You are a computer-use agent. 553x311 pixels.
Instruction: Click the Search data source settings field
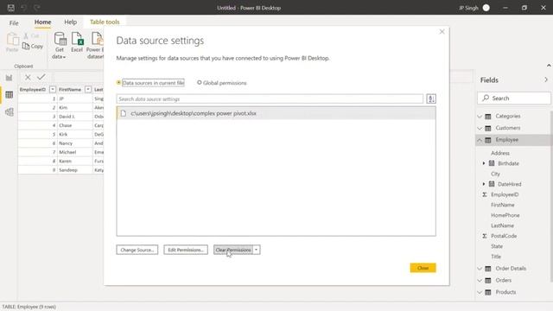coord(270,99)
